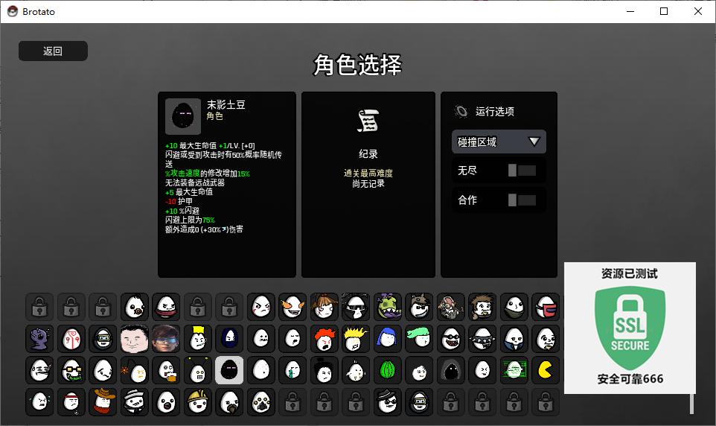Screen dimensions: 716x426
Task: Select the yellow hard hat potato
Action: tap(198, 401)
